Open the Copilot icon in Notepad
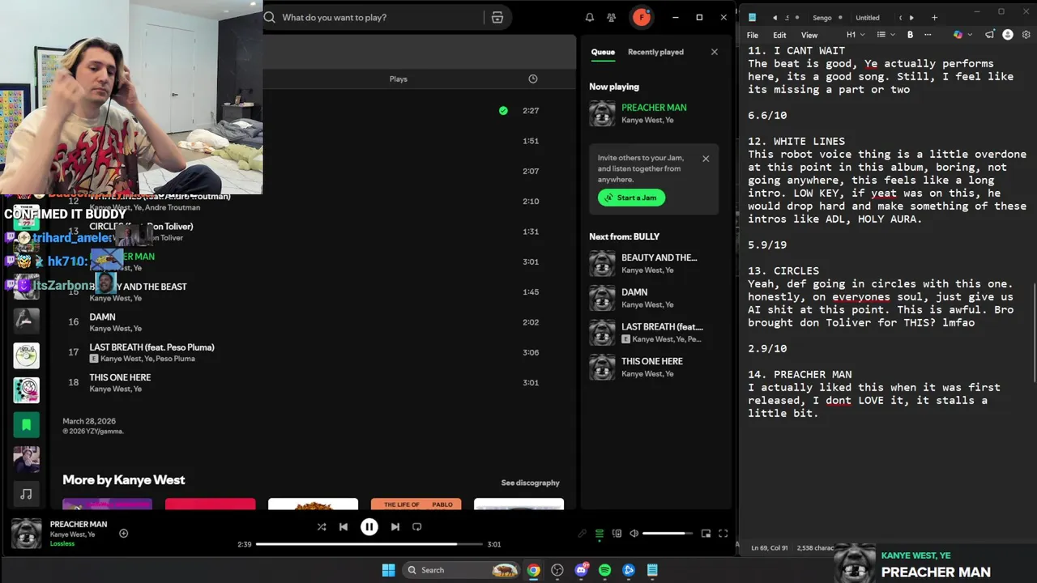This screenshot has width=1037, height=583. pos(958,35)
